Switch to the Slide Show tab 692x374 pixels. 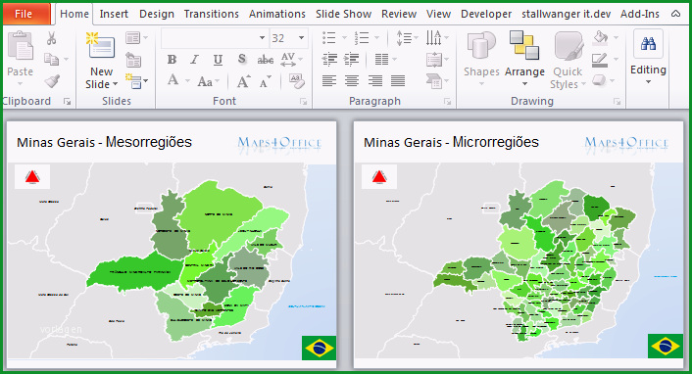click(x=343, y=14)
